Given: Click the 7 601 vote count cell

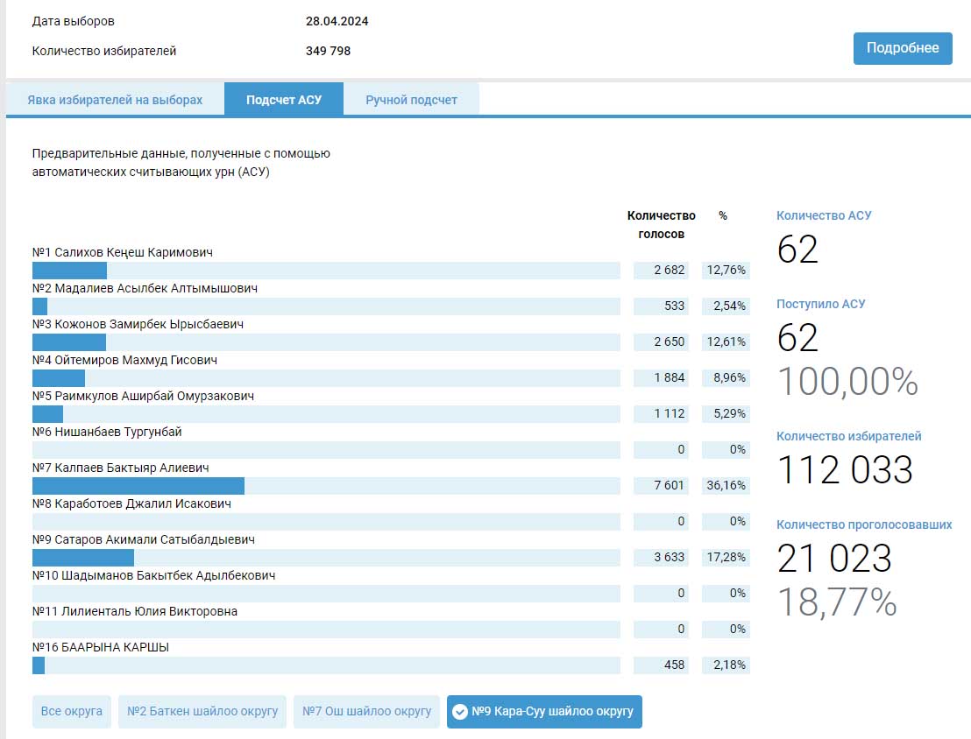Looking at the screenshot, I should click(661, 486).
